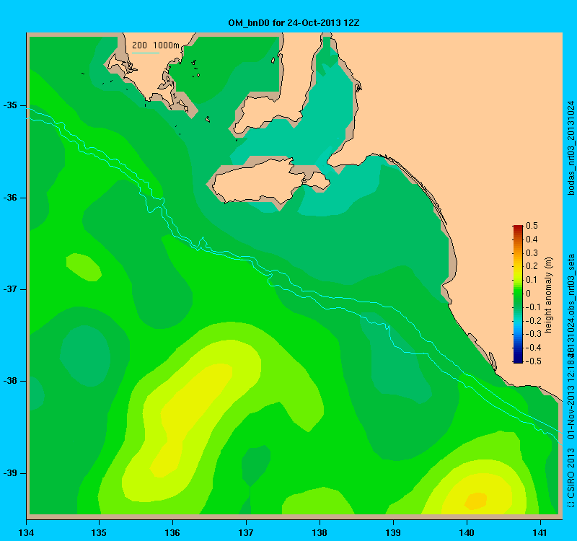
Task: Click the 141 longitude axis label
Action: 540,532
